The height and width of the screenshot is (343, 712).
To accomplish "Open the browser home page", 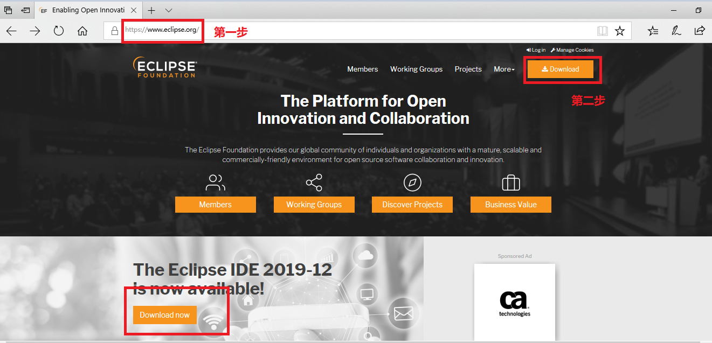I will [x=82, y=31].
